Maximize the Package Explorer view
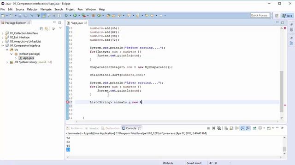The height and width of the screenshot is (165, 295). pyautogui.click(x=59, y=22)
